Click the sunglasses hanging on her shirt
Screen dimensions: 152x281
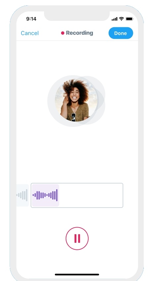(73, 117)
